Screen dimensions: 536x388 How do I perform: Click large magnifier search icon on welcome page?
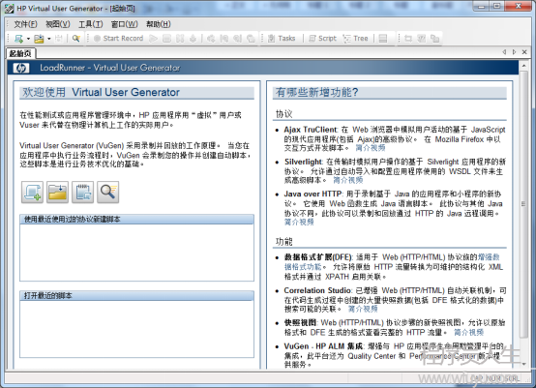pyautogui.click(x=108, y=193)
